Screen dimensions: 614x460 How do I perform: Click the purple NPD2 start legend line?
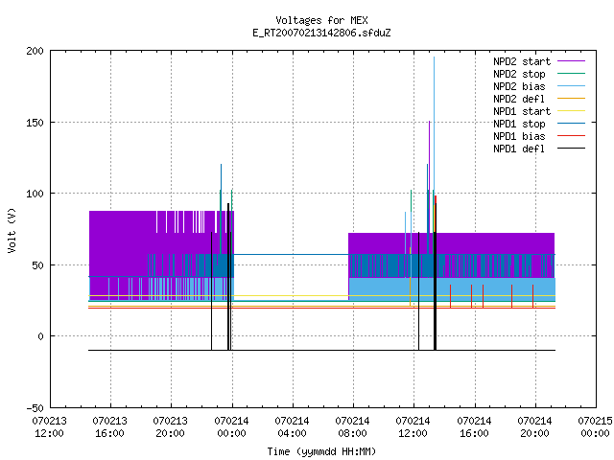(x=571, y=61)
